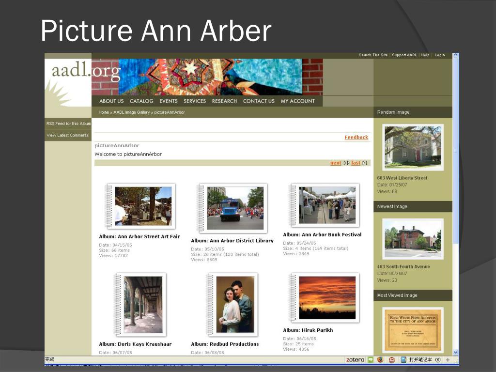This screenshot has width=496, height=372.
Task: Click Album: Ann Arbor District Library title
Action: 232,241
